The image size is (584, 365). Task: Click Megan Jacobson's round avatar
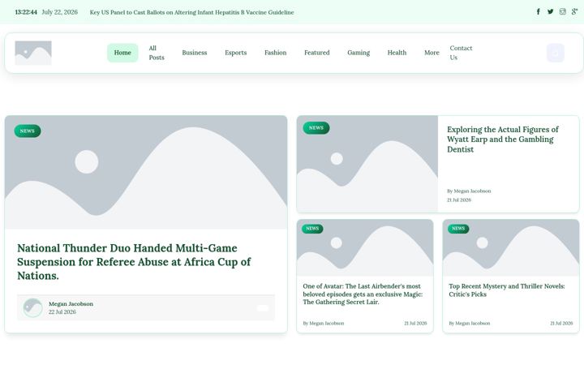click(x=32, y=307)
